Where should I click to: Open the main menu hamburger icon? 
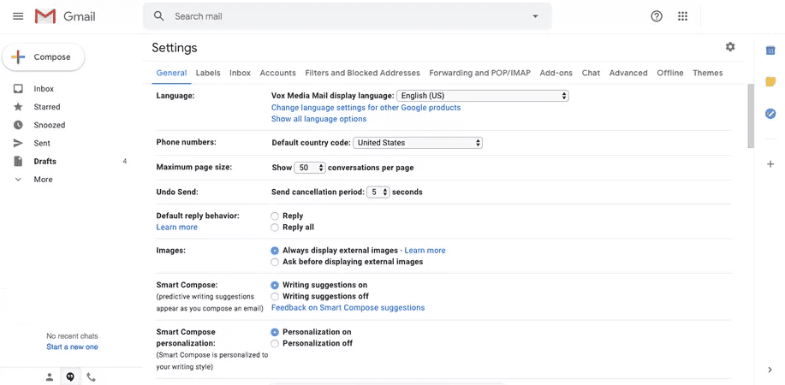coord(18,16)
